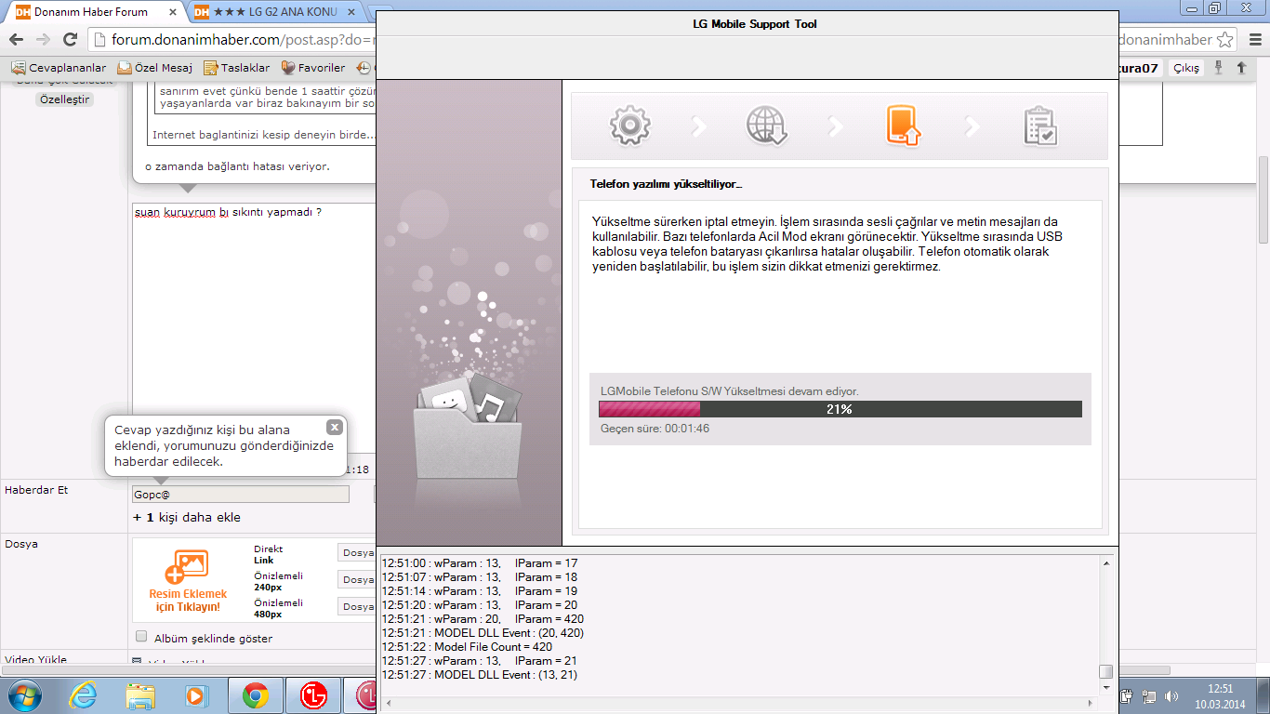
Task: Toggle Albüm şeklinde göster checkbox
Action: pos(141,637)
